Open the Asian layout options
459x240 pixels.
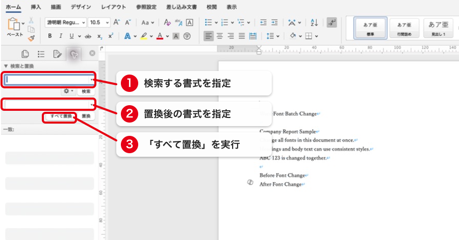(x=292, y=22)
